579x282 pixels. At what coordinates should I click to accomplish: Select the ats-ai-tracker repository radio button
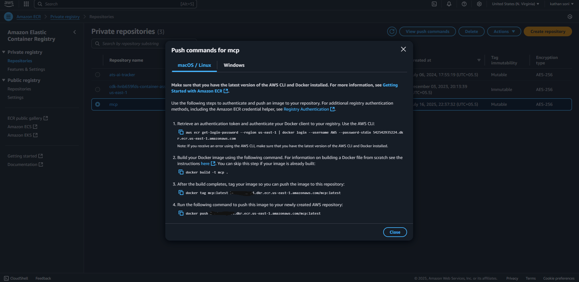(97, 75)
